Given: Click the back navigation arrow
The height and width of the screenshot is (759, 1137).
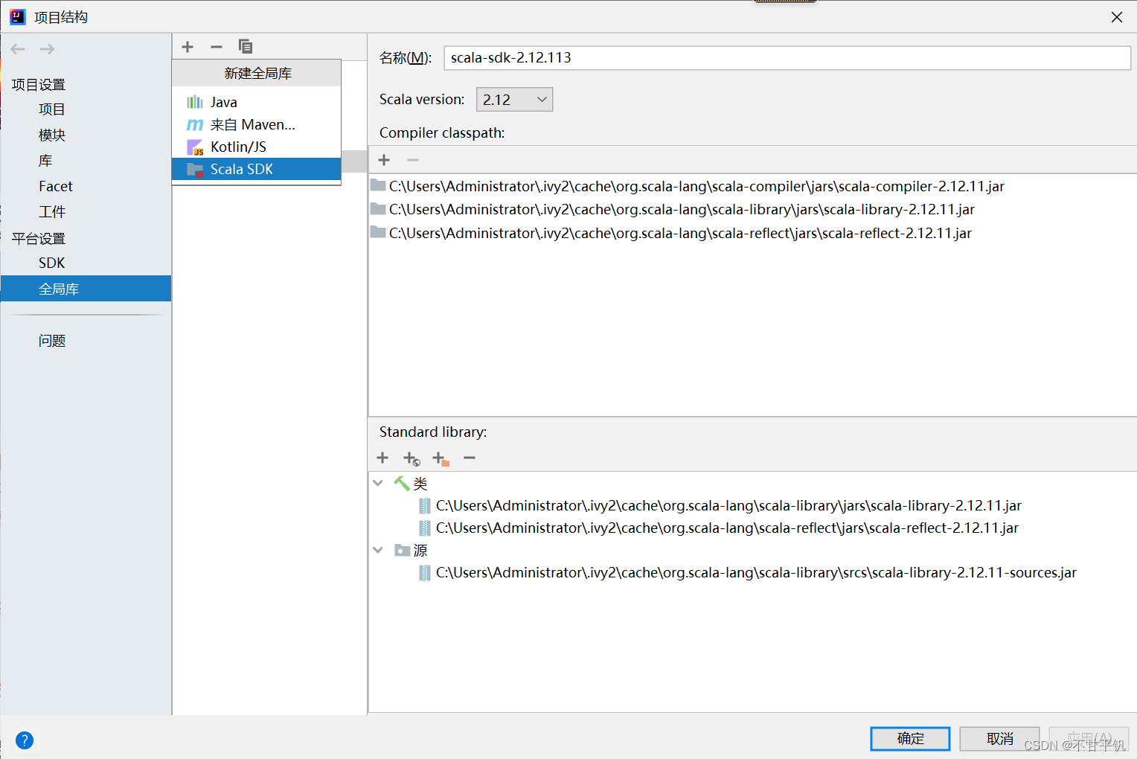Looking at the screenshot, I should click(18, 49).
